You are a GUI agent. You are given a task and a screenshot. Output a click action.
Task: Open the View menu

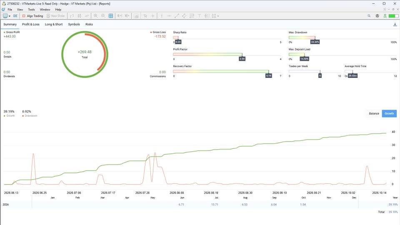[x=20, y=10]
